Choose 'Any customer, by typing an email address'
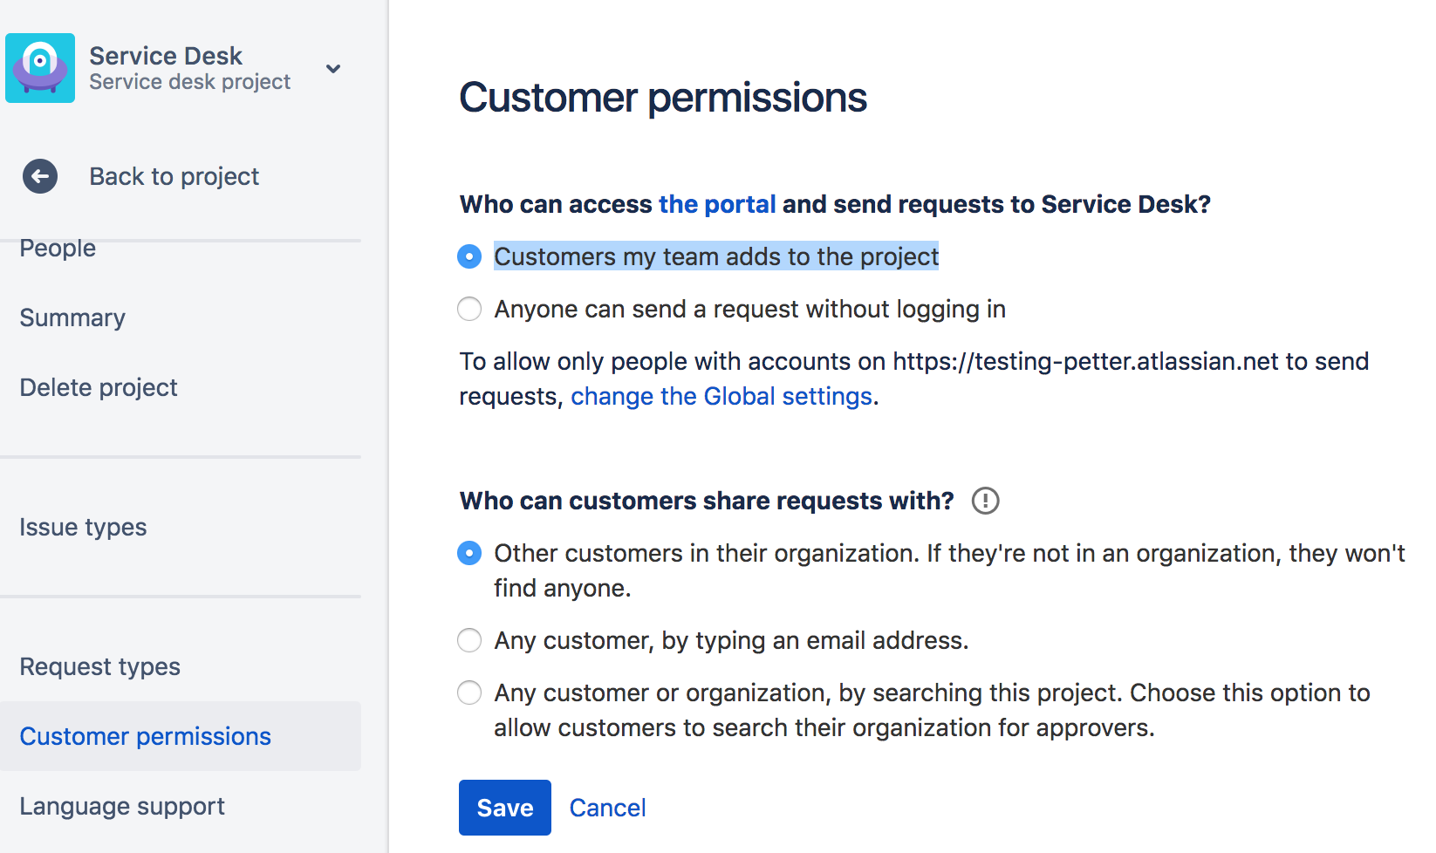The width and height of the screenshot is (1436, 853). 469,640
